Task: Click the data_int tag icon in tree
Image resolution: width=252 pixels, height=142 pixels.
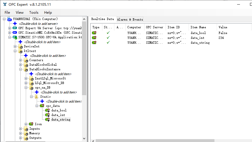Action: point(47,115)
